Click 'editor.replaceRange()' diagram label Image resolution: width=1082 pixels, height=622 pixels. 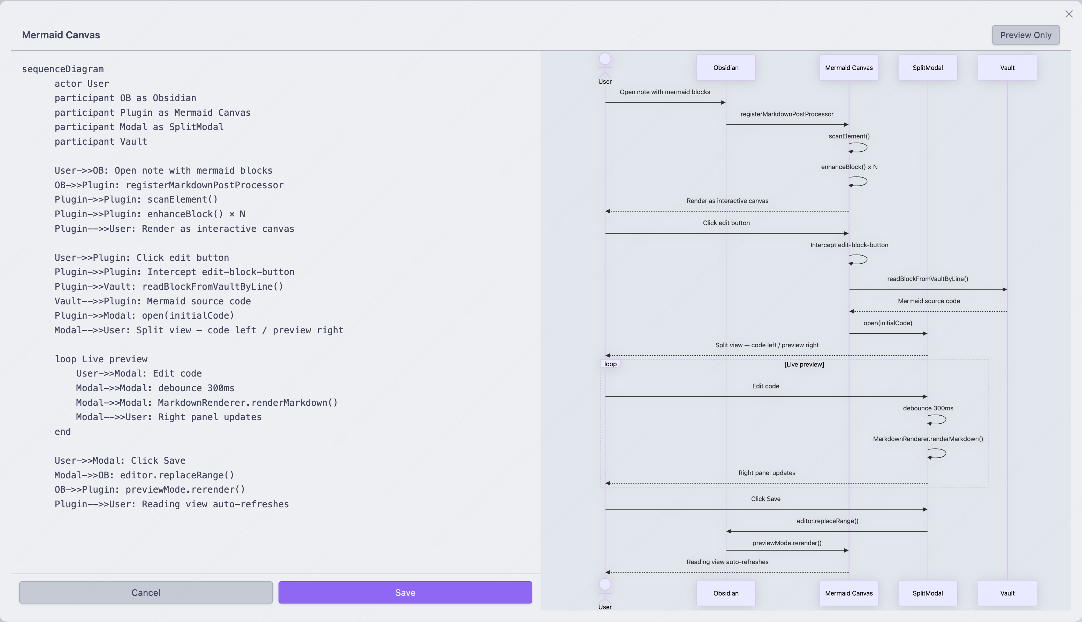(x=828, y=521)
